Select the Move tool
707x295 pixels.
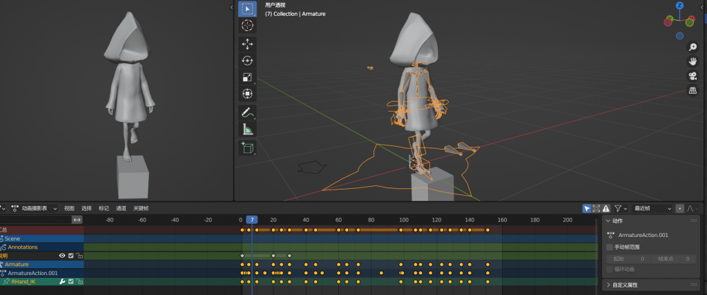point(247,44)
